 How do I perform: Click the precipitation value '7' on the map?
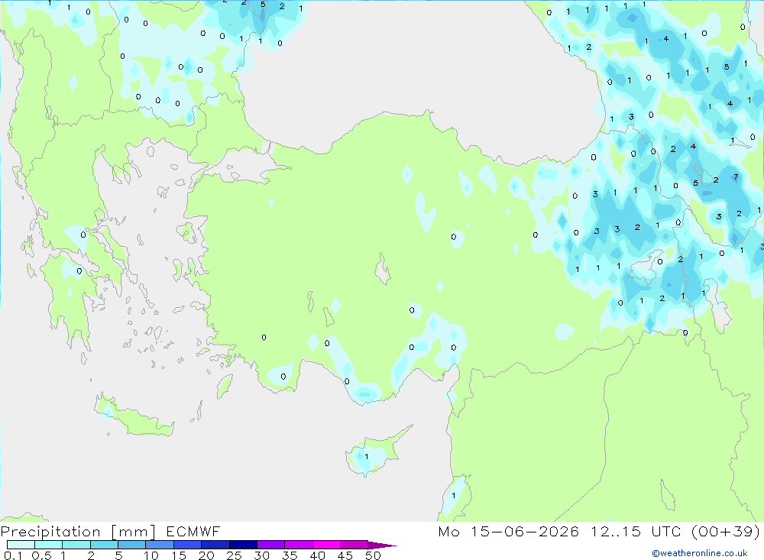(736, 177)
